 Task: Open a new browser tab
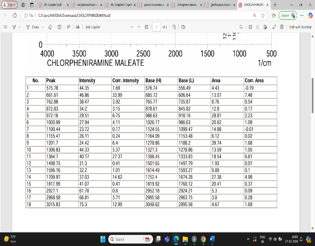pos(275,5)
